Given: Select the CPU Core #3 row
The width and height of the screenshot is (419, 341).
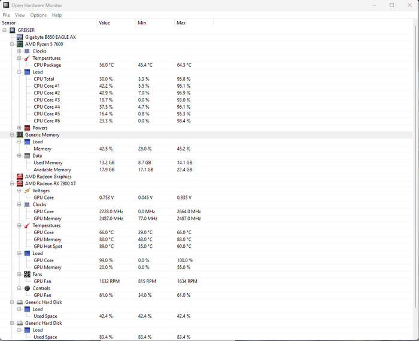Looking at the screenshot, I should 207,100.
